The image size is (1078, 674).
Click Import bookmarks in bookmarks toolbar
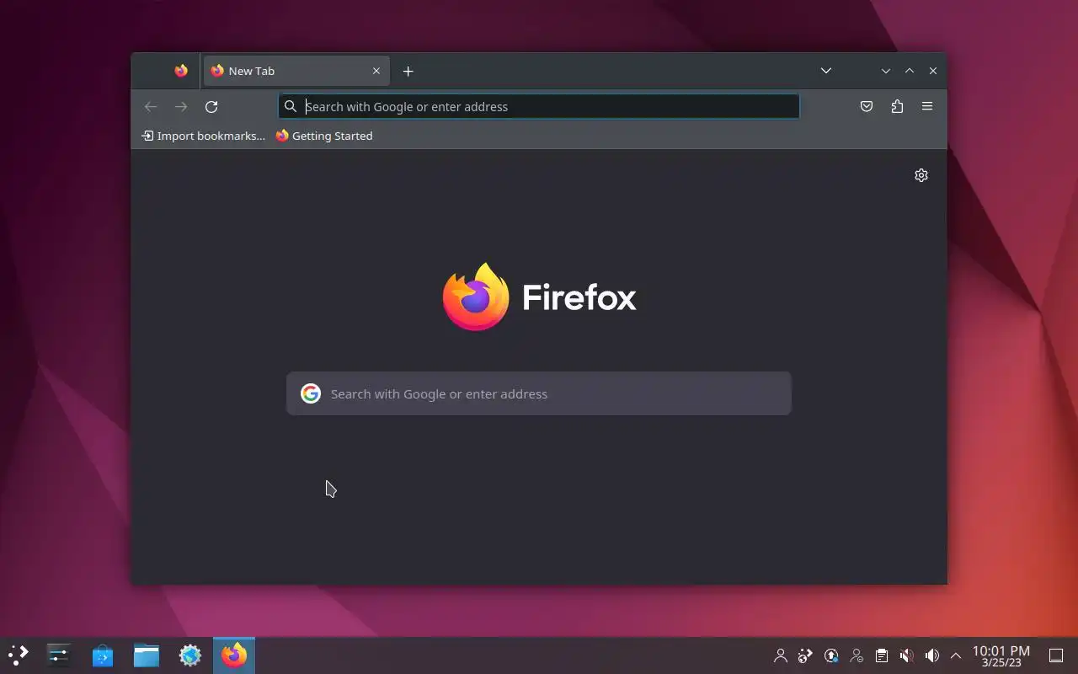coord(204,136)
